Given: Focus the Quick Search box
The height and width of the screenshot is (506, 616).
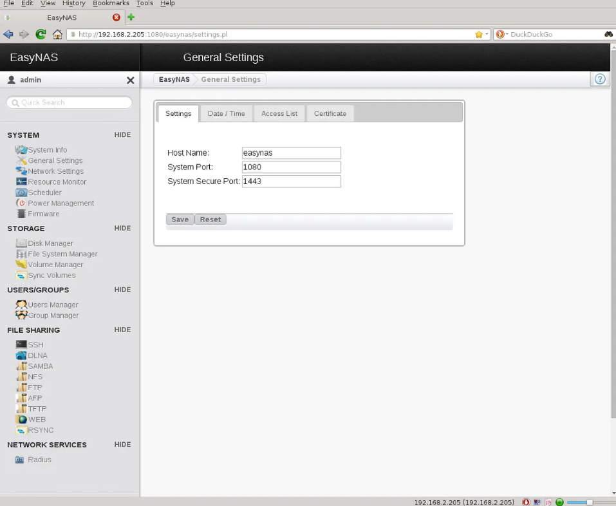Looking at the screenshot, I should point(69,102).
